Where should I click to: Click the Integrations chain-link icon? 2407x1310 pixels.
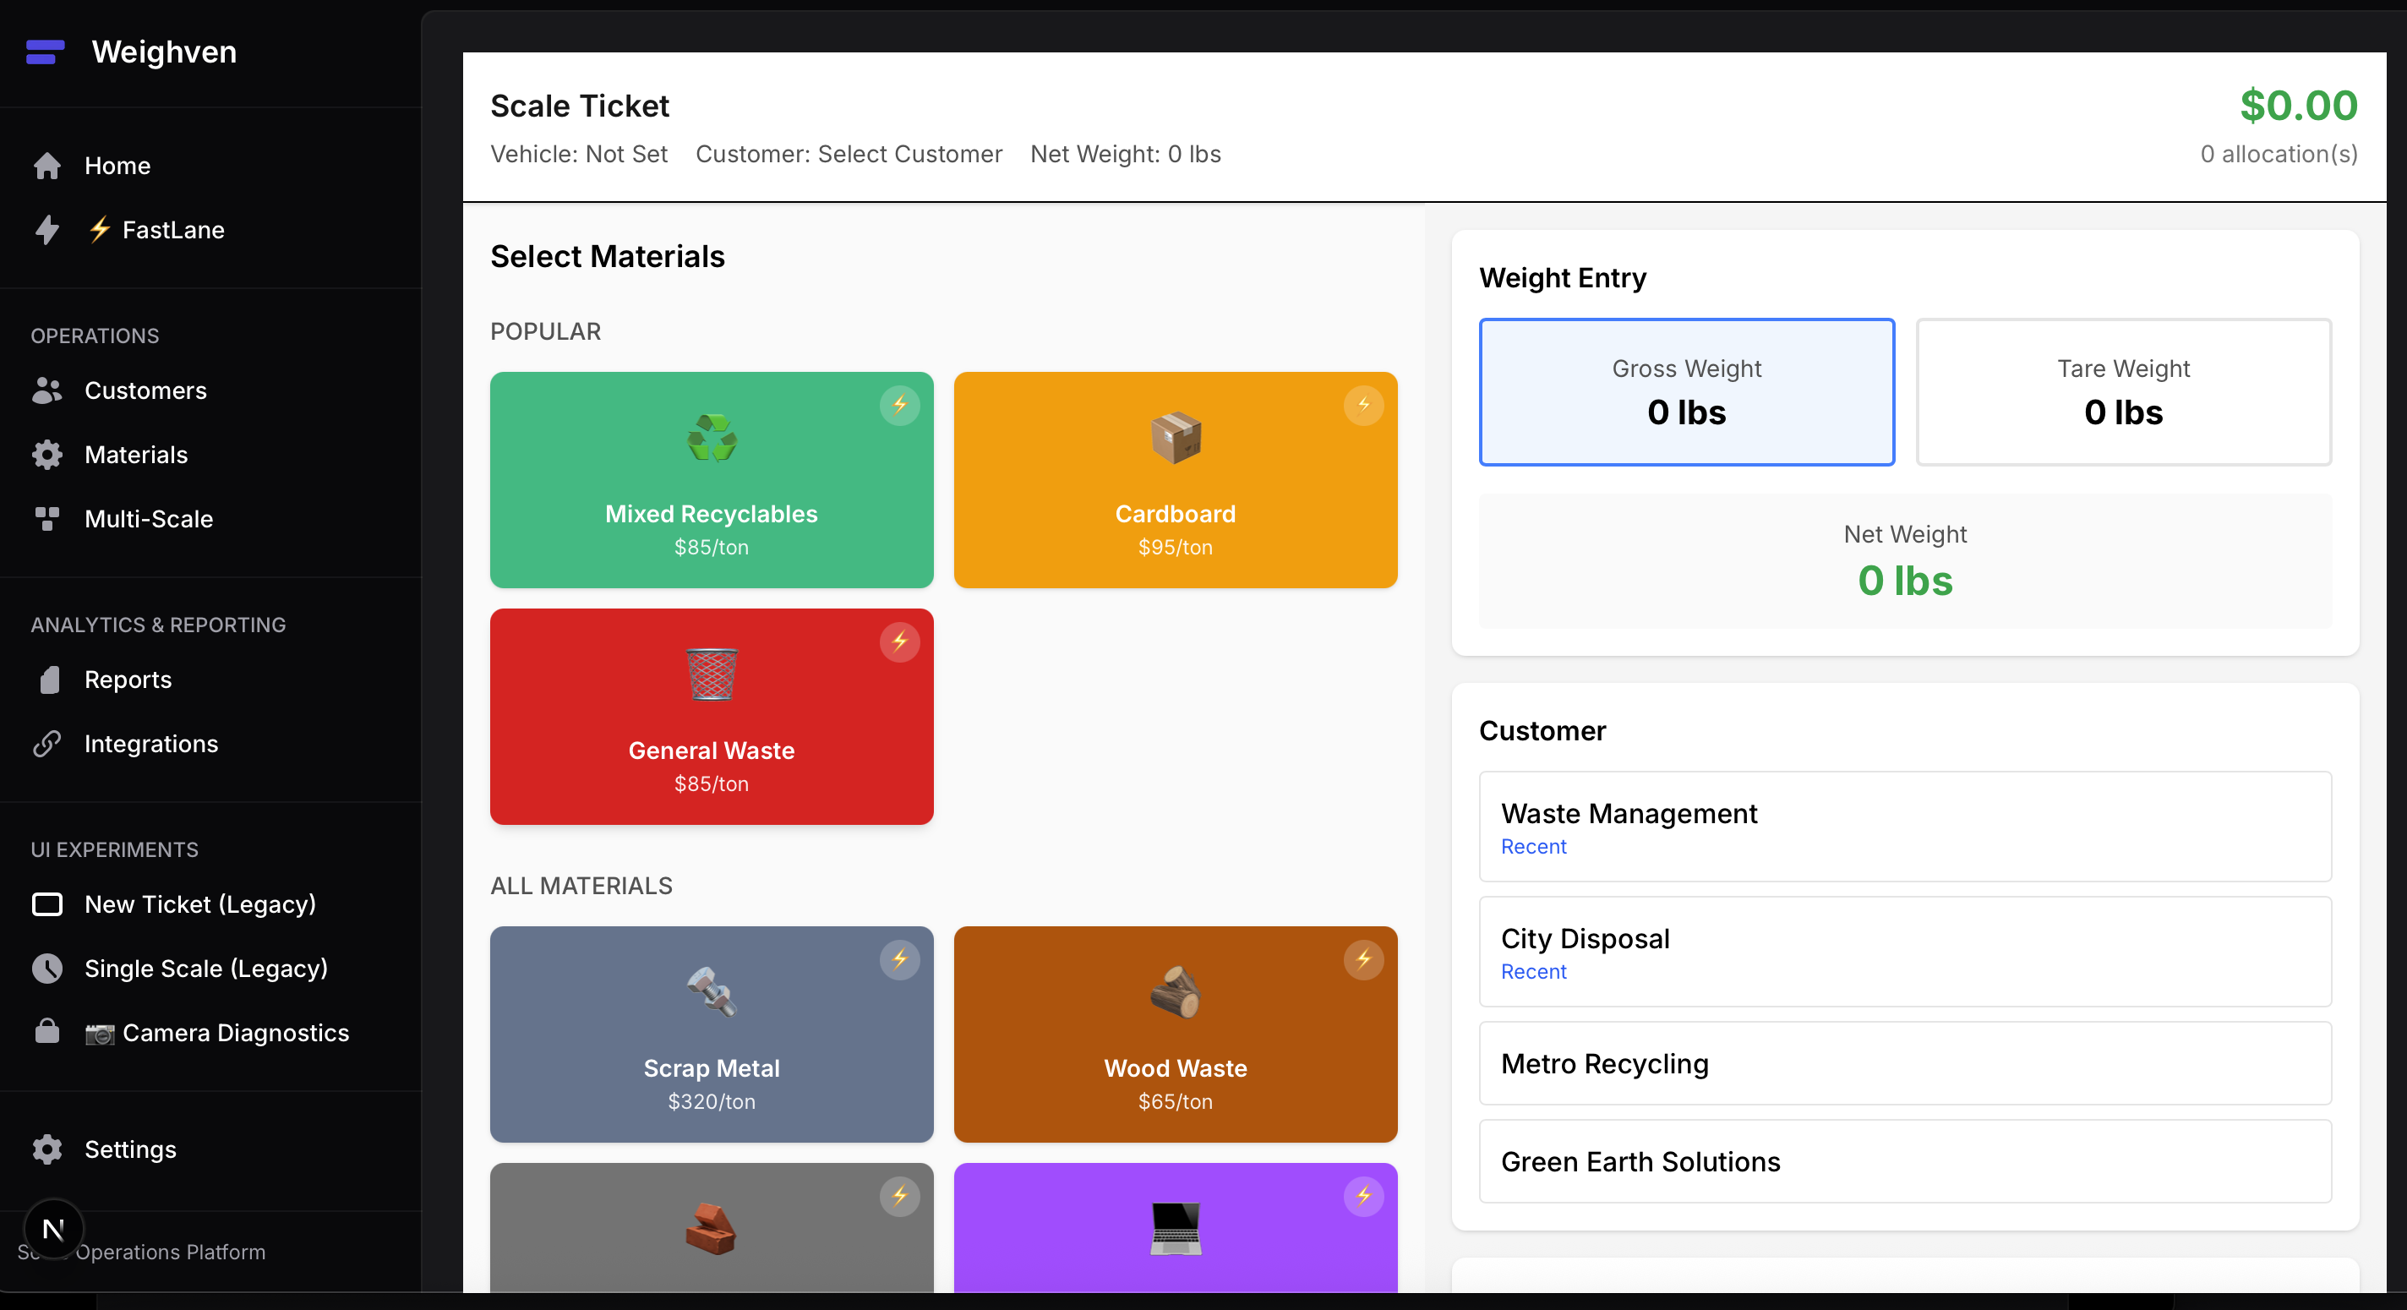pos(47,744)
